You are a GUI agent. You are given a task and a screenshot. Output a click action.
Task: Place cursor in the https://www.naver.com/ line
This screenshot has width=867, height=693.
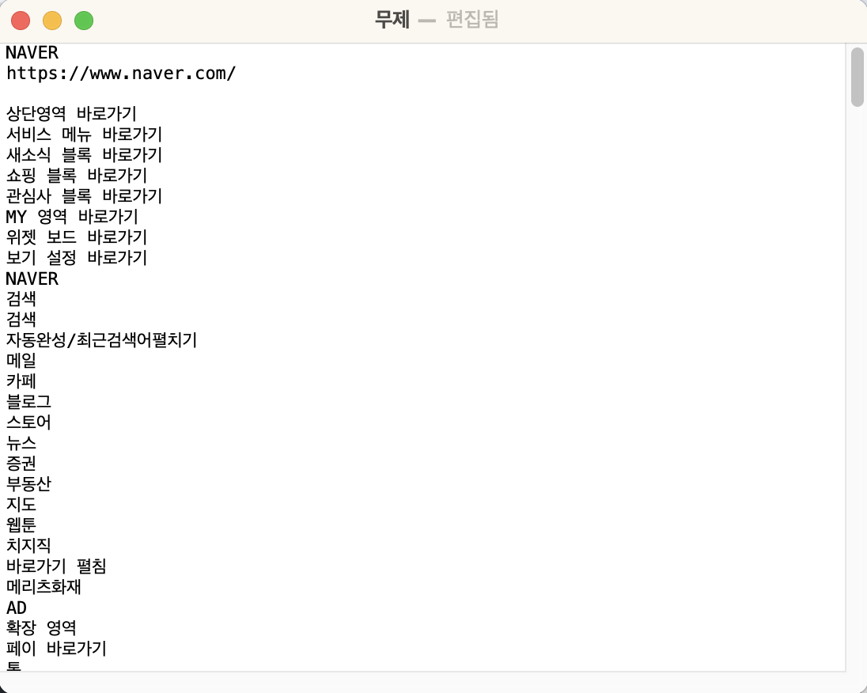(121, 73)
